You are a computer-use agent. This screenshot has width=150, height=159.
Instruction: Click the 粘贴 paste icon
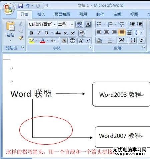point(10,26)
